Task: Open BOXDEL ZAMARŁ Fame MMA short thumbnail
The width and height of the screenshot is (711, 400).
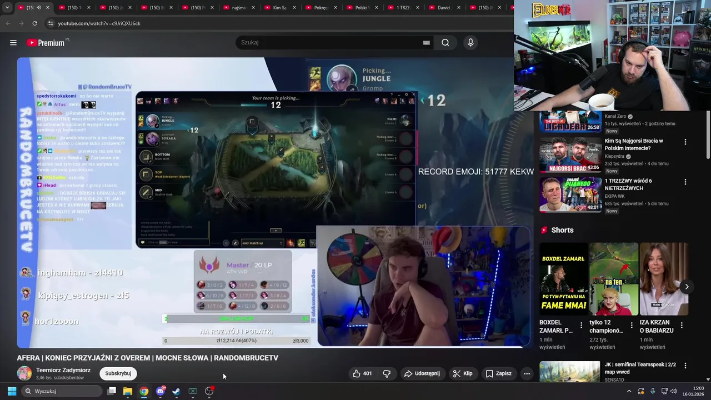Action: tap(563, 279)
